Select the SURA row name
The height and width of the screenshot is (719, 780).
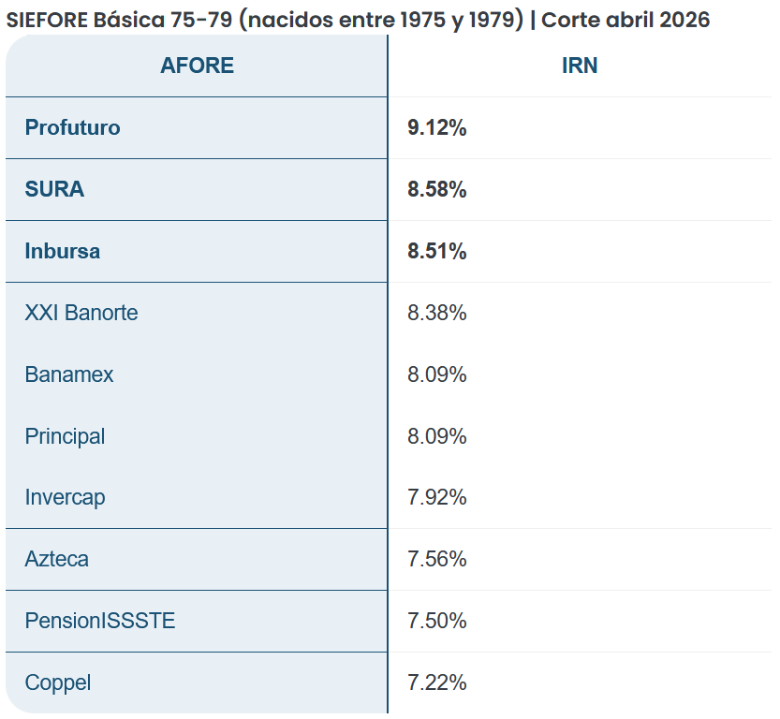click(54, 189)
